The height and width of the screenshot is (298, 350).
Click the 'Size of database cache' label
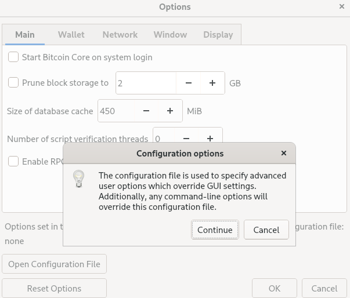(x=50, y=111)
